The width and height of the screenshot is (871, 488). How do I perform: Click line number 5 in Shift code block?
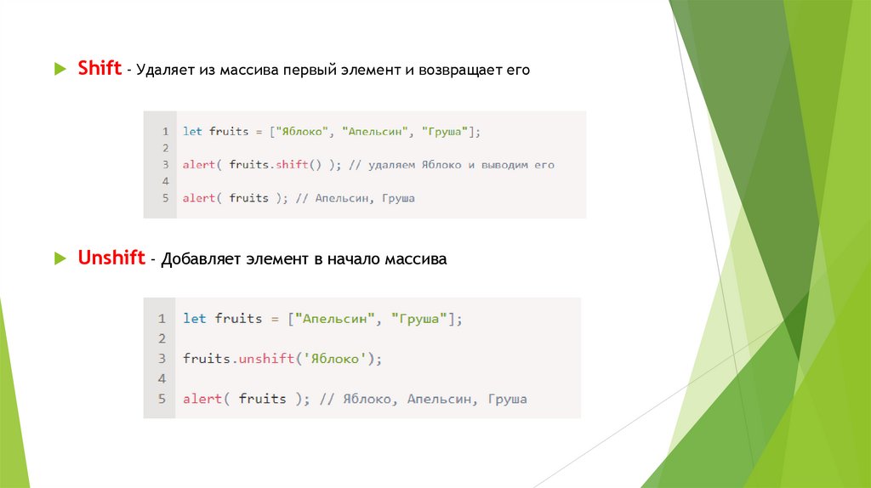tap(165, 198)
